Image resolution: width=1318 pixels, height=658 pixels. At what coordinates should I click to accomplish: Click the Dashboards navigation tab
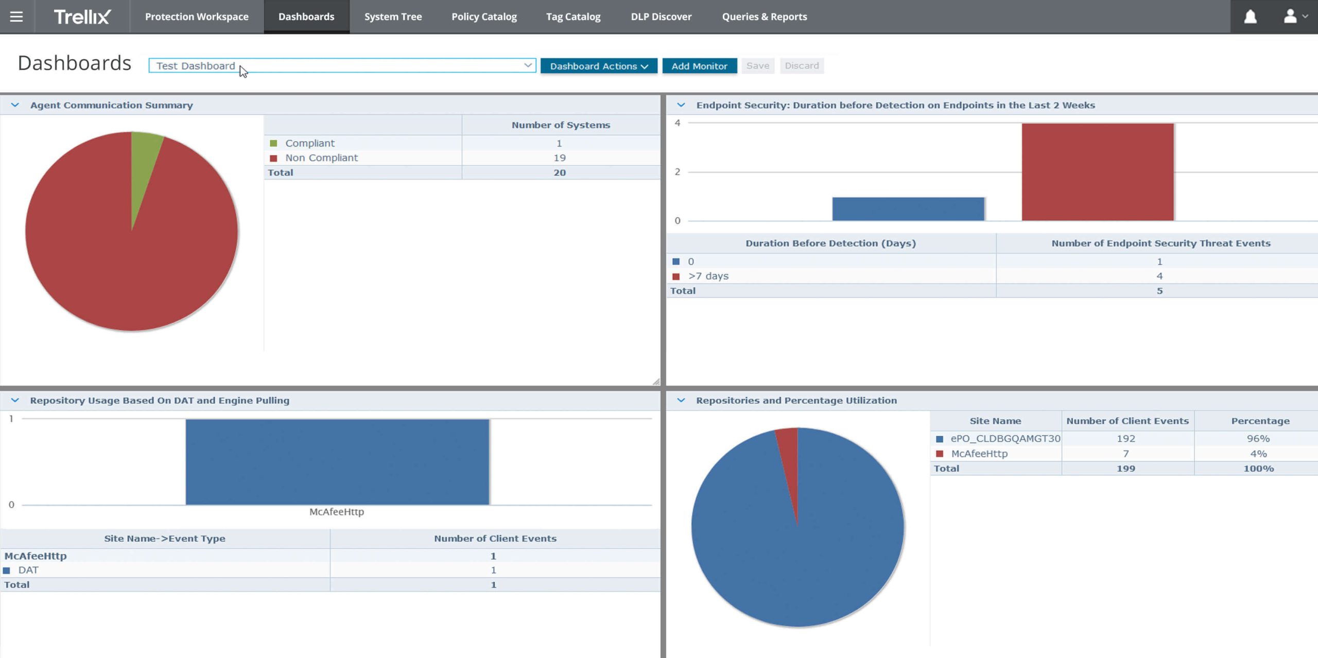point(306,16)
